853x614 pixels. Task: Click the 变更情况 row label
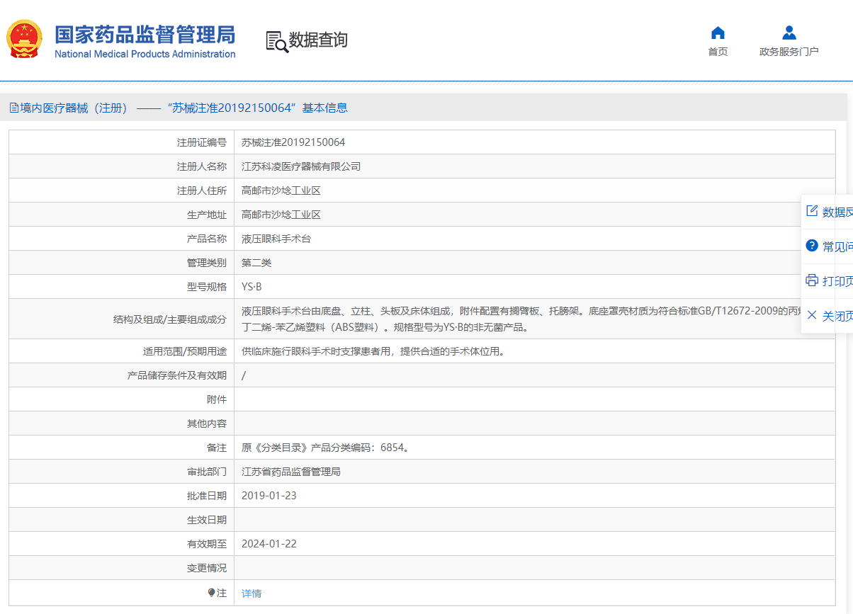(x=207, y=568)
